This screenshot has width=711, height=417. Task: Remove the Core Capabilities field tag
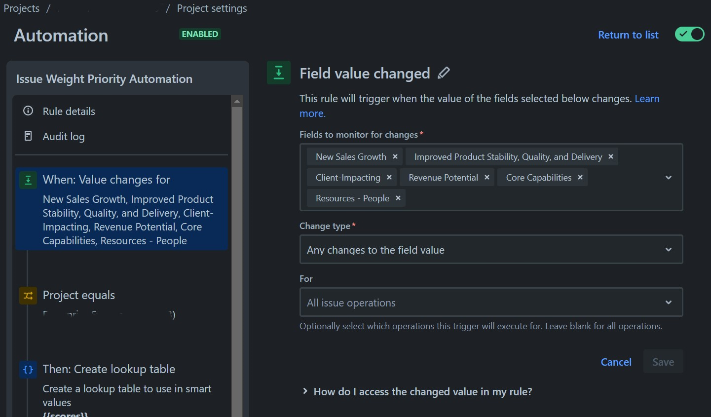(580, 177)
